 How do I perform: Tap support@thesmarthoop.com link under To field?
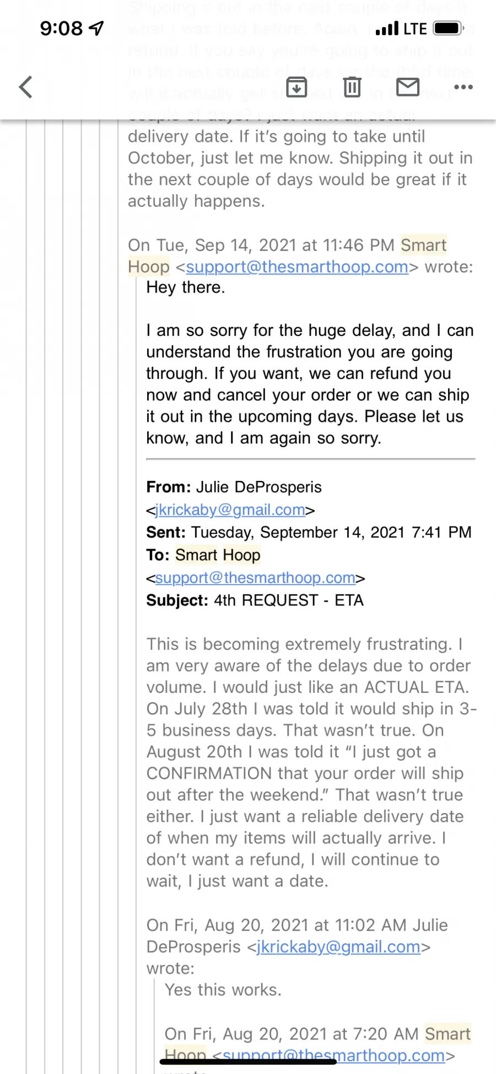click(x=255, y=578)
